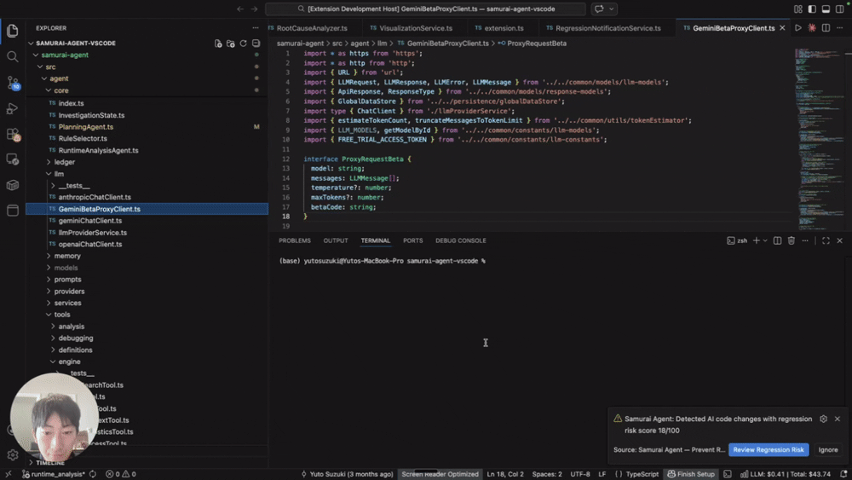Refresh the Explorer file tree

point(243,43)
